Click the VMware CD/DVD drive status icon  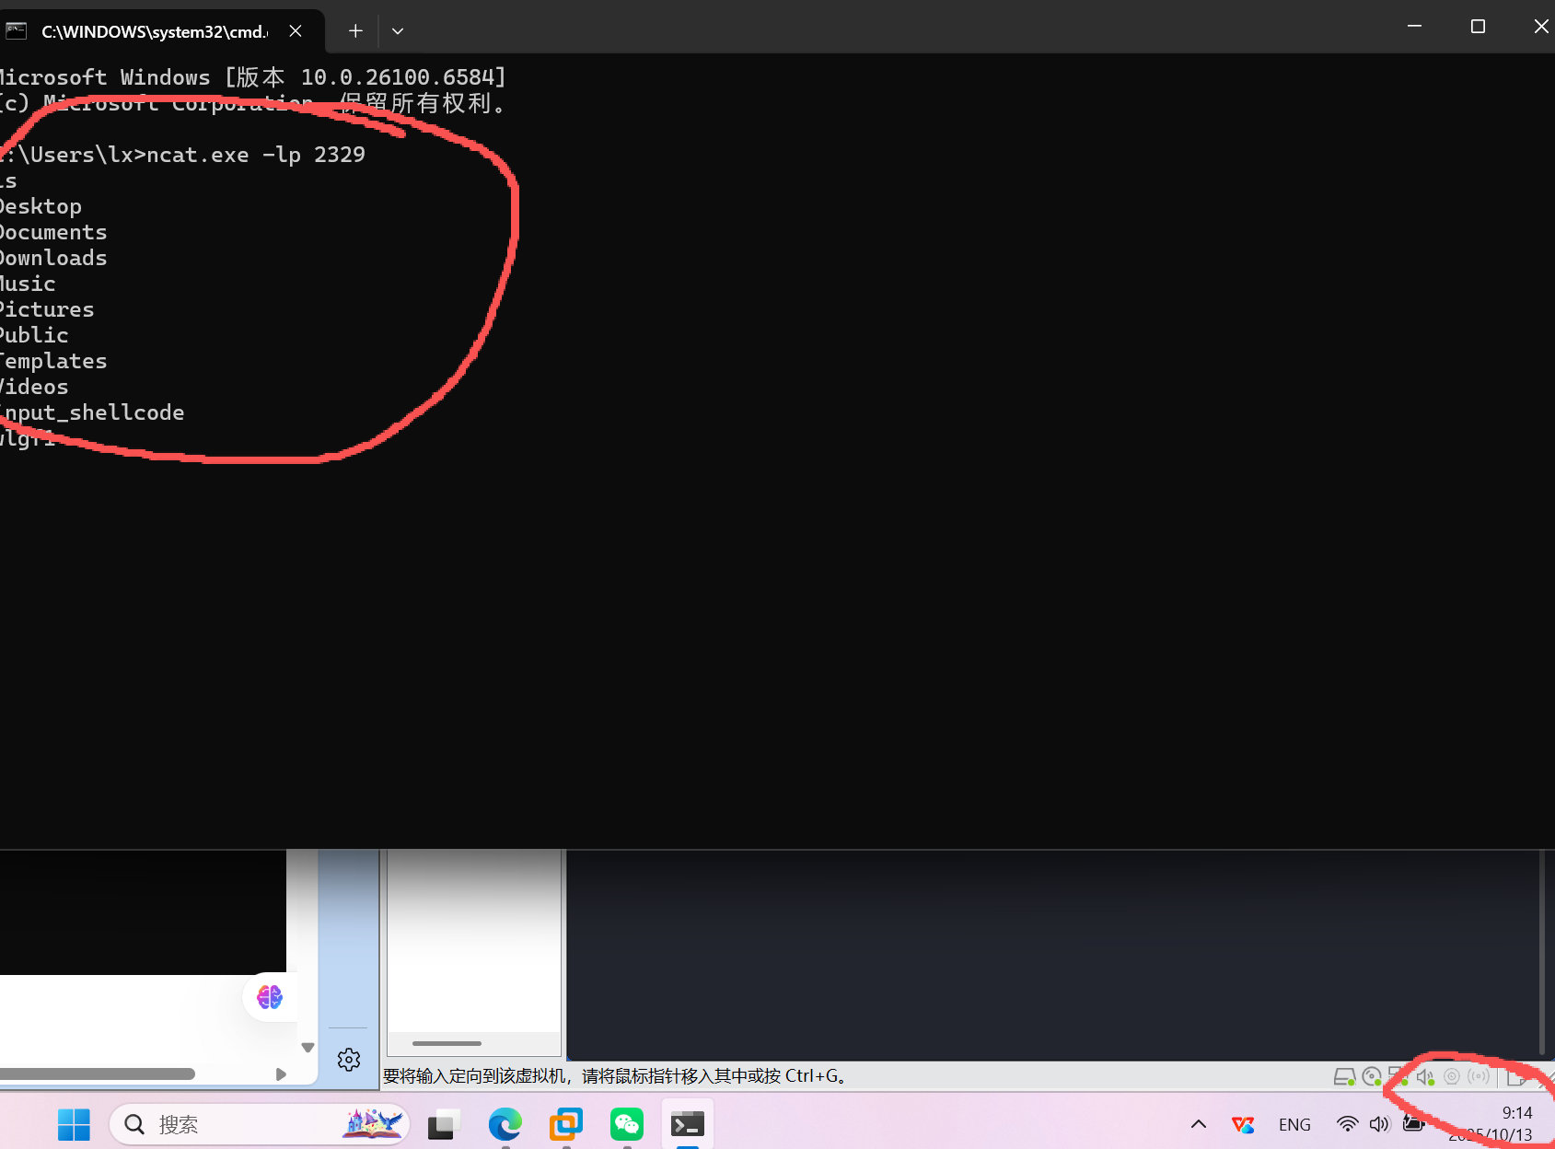pos(1372,1076)
